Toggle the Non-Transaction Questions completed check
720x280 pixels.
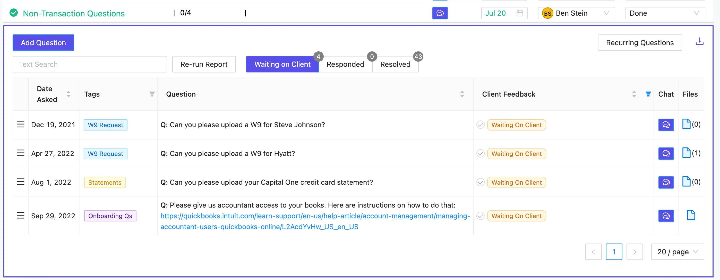click(x=13, y=13)
